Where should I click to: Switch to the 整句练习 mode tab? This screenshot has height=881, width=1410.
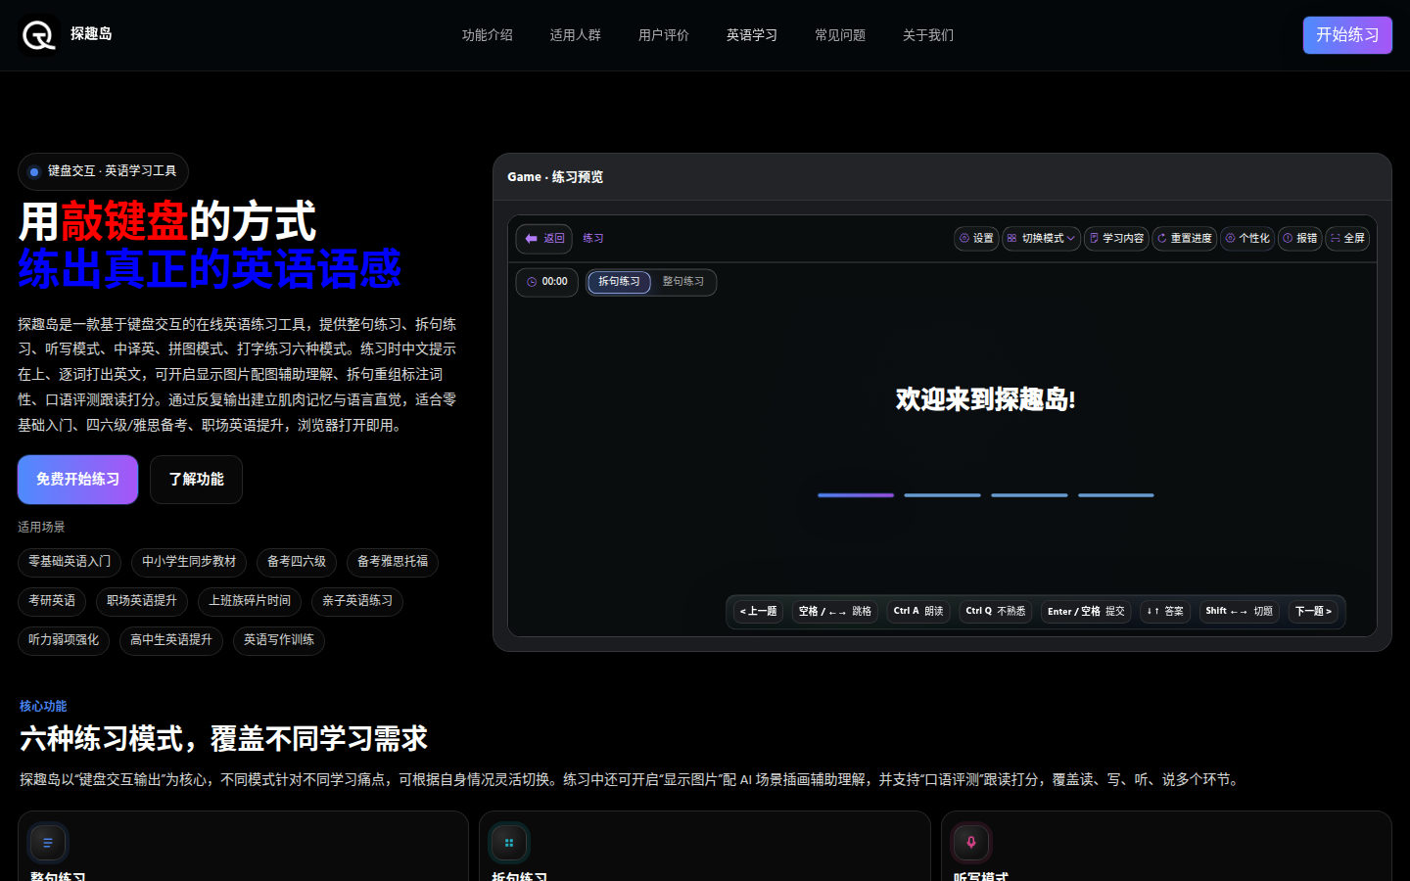coord(683,282)
